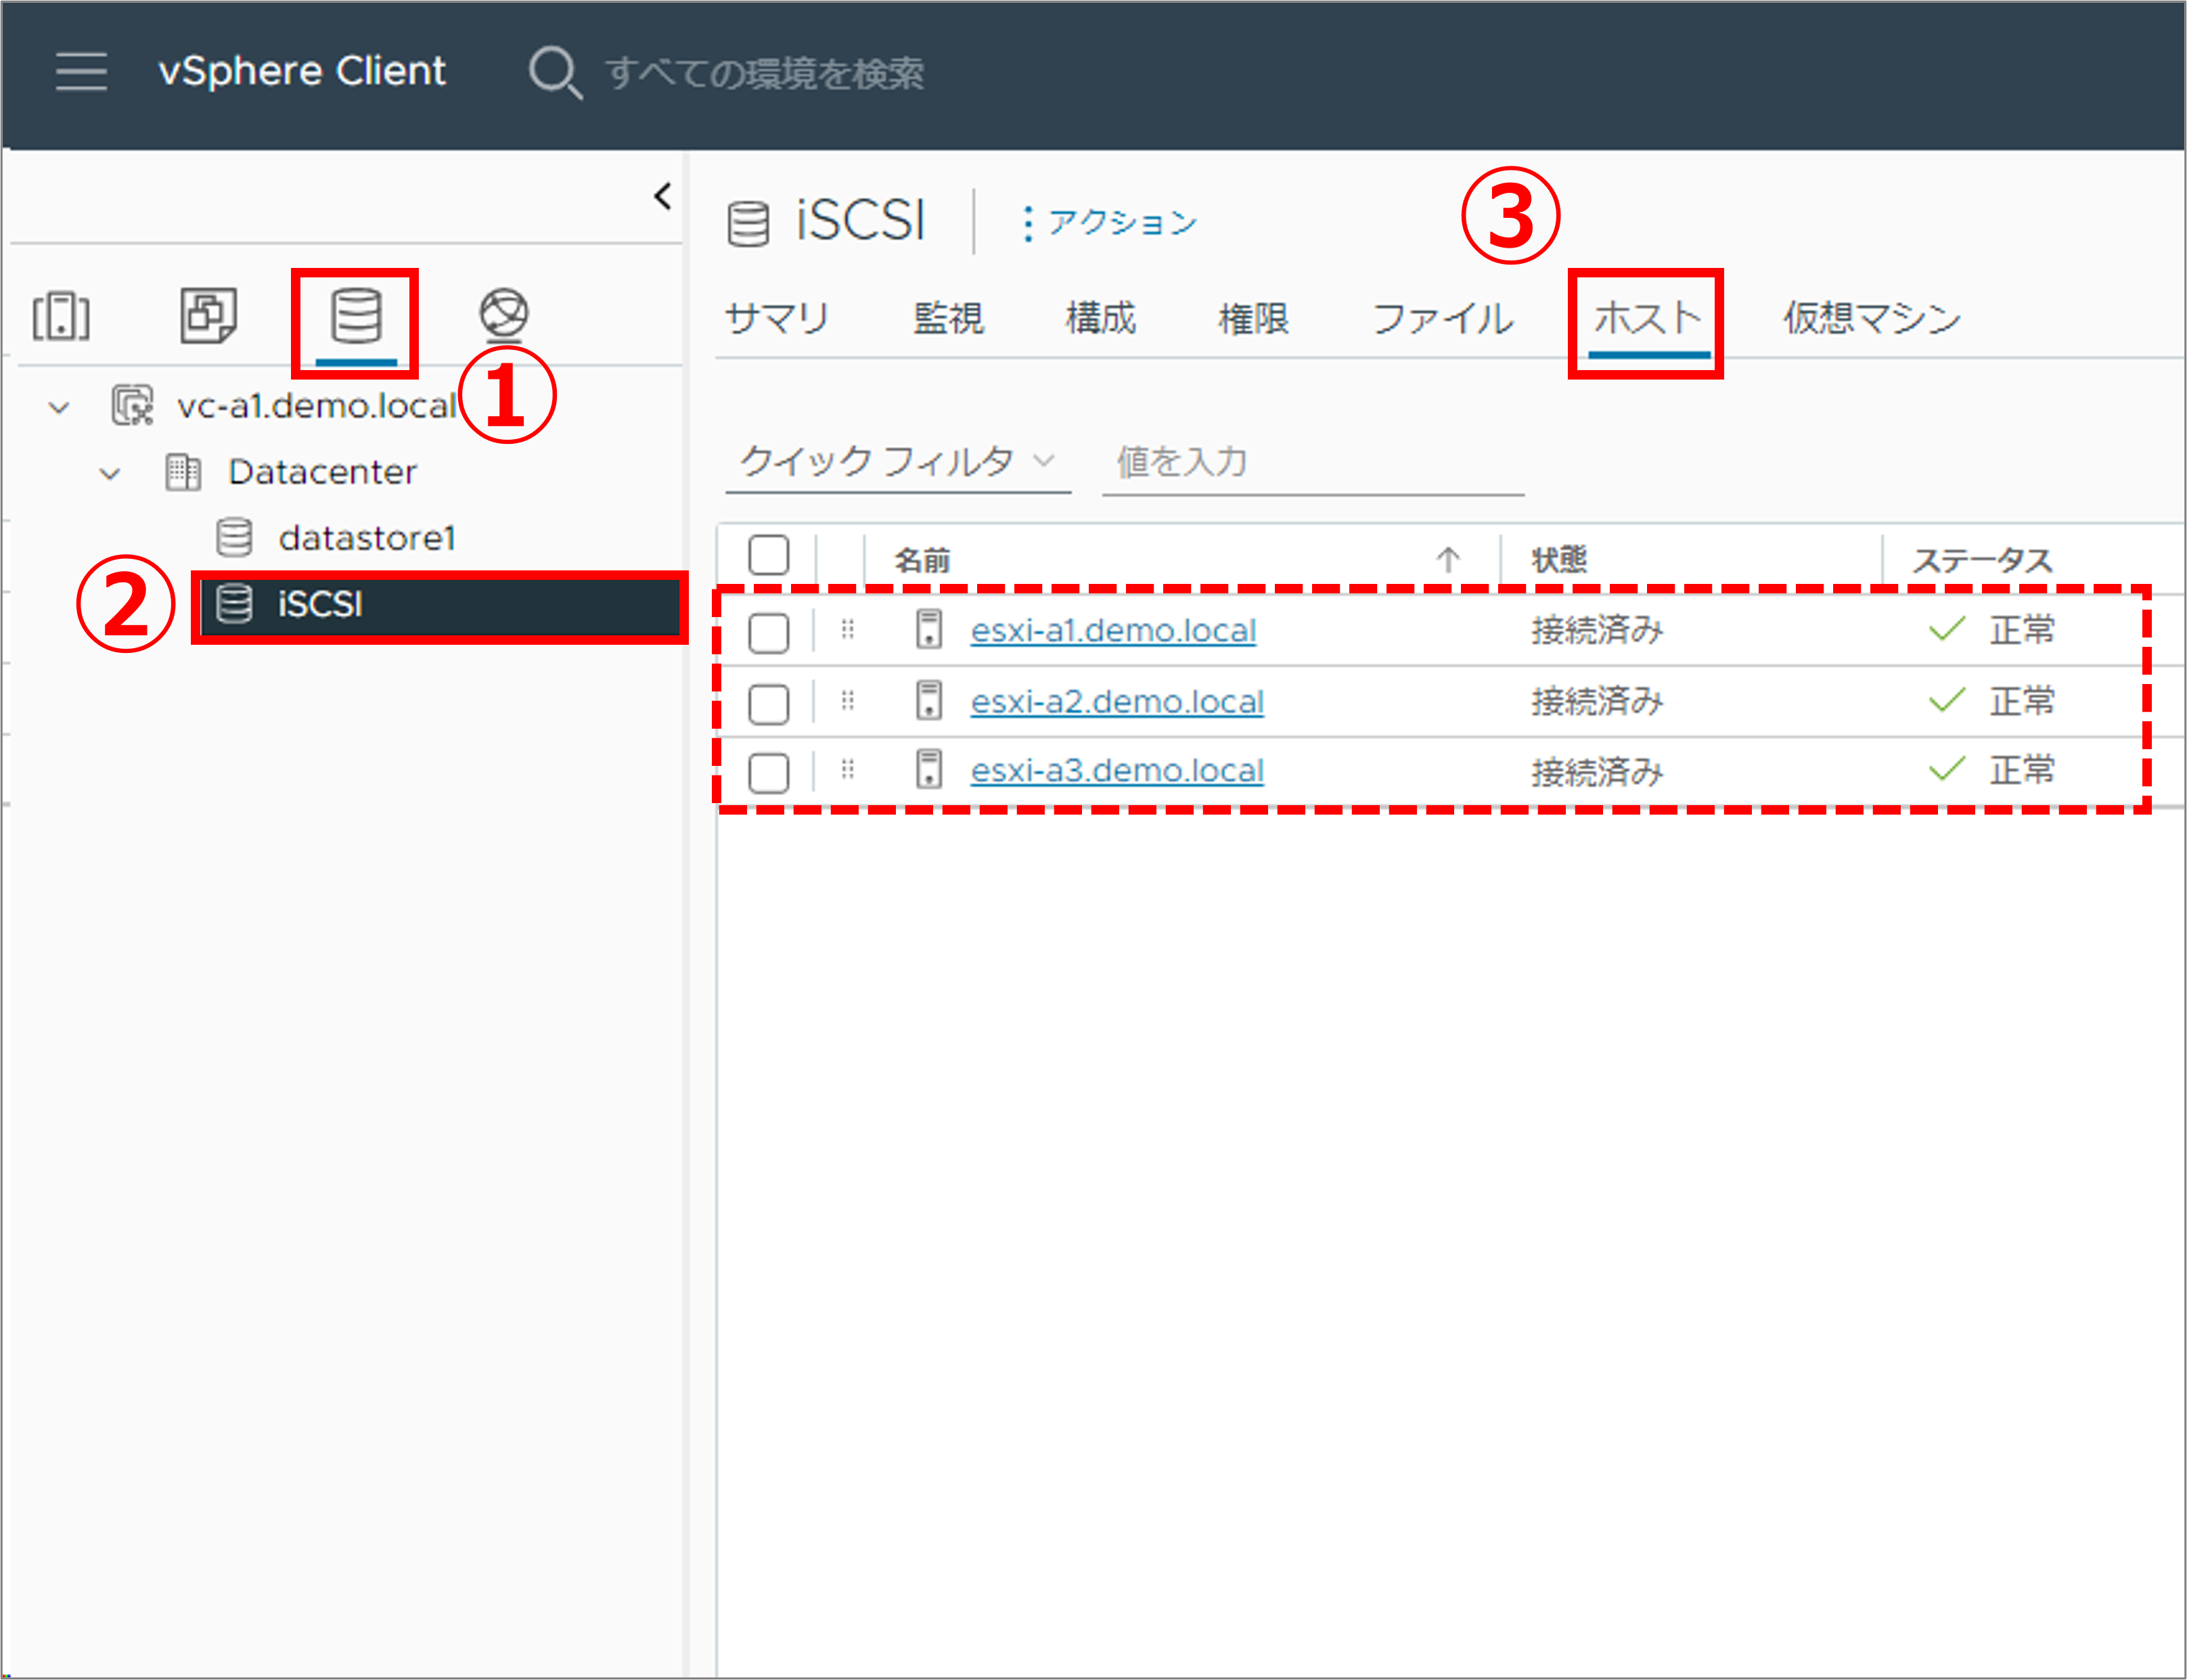The height and width of the screenshot is (1680, 2187).
Task: Open the hamburger main menu
Action: pos(81,72)
